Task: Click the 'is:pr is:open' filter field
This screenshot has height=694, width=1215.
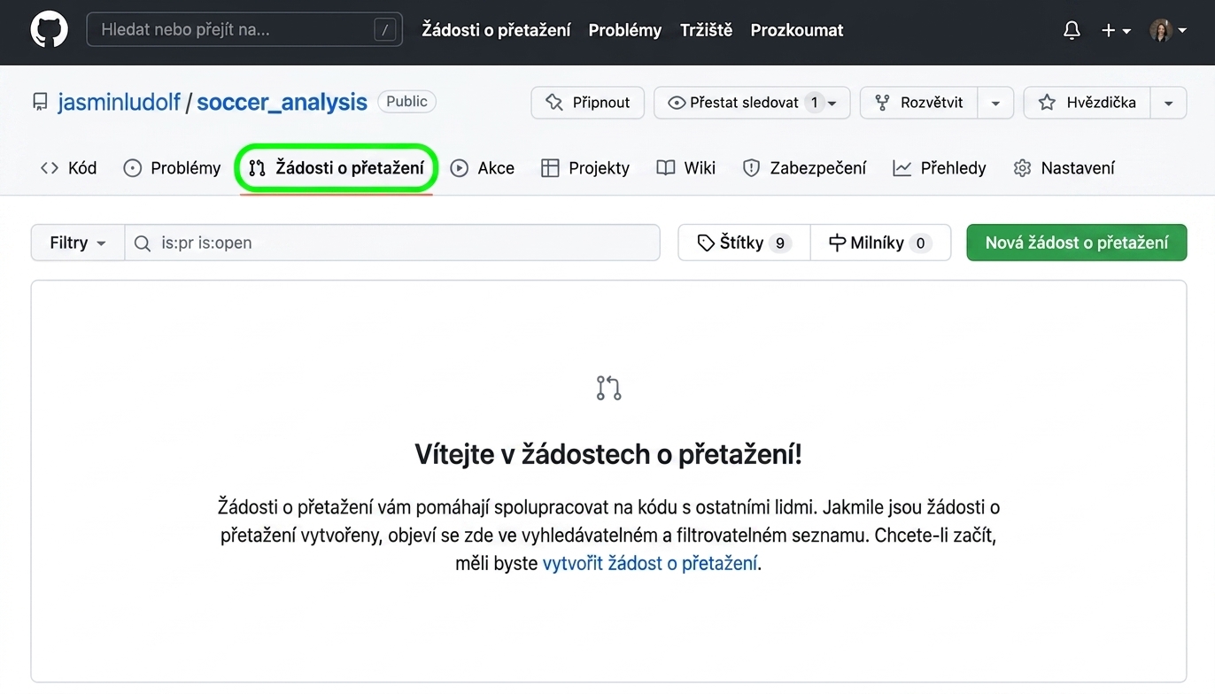Action: 392,243
